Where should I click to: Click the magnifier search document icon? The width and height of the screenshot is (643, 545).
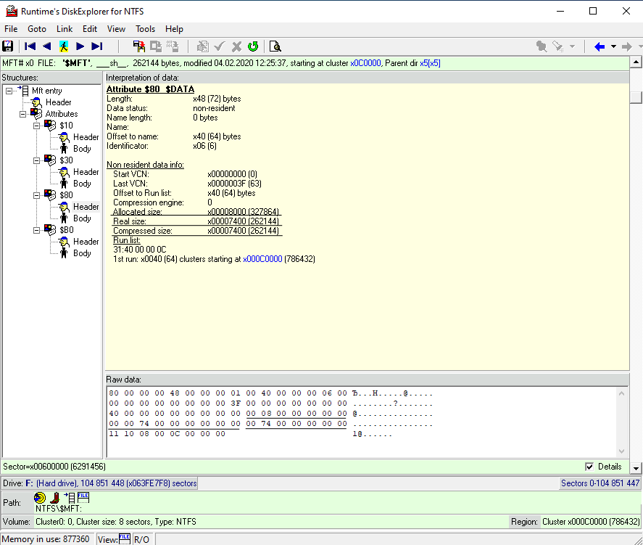click(275, 46)
